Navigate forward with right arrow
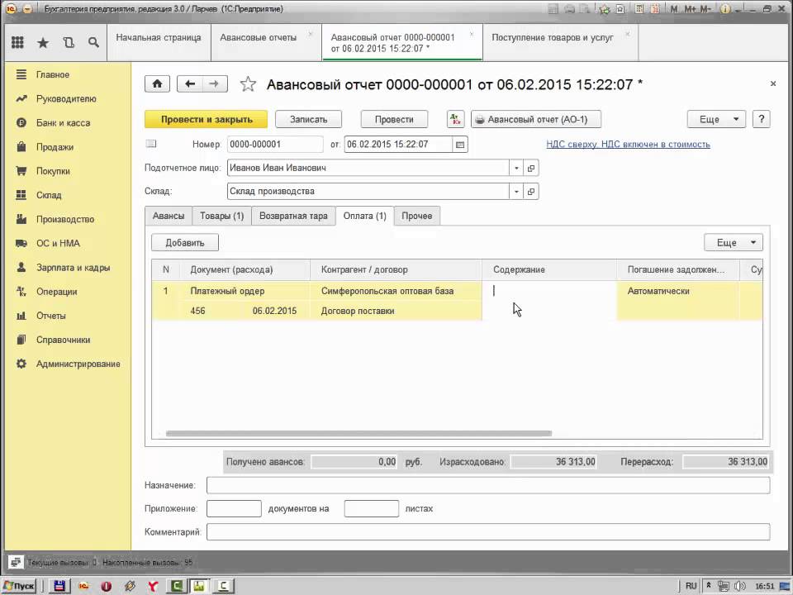 coord(215,84)
